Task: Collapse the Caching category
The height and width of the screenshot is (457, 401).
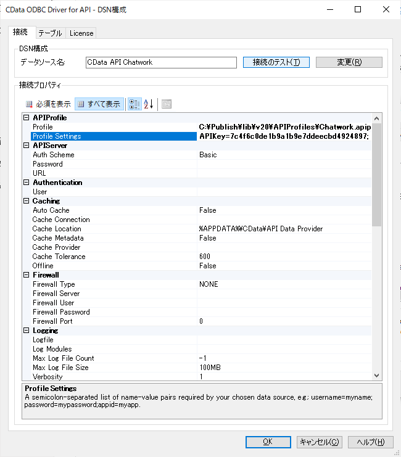Action: [x=27, y=201]
